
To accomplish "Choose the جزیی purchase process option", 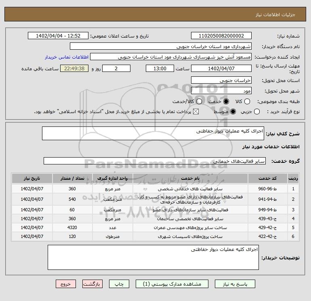I will pyautogui.click(x=256, y=112).
